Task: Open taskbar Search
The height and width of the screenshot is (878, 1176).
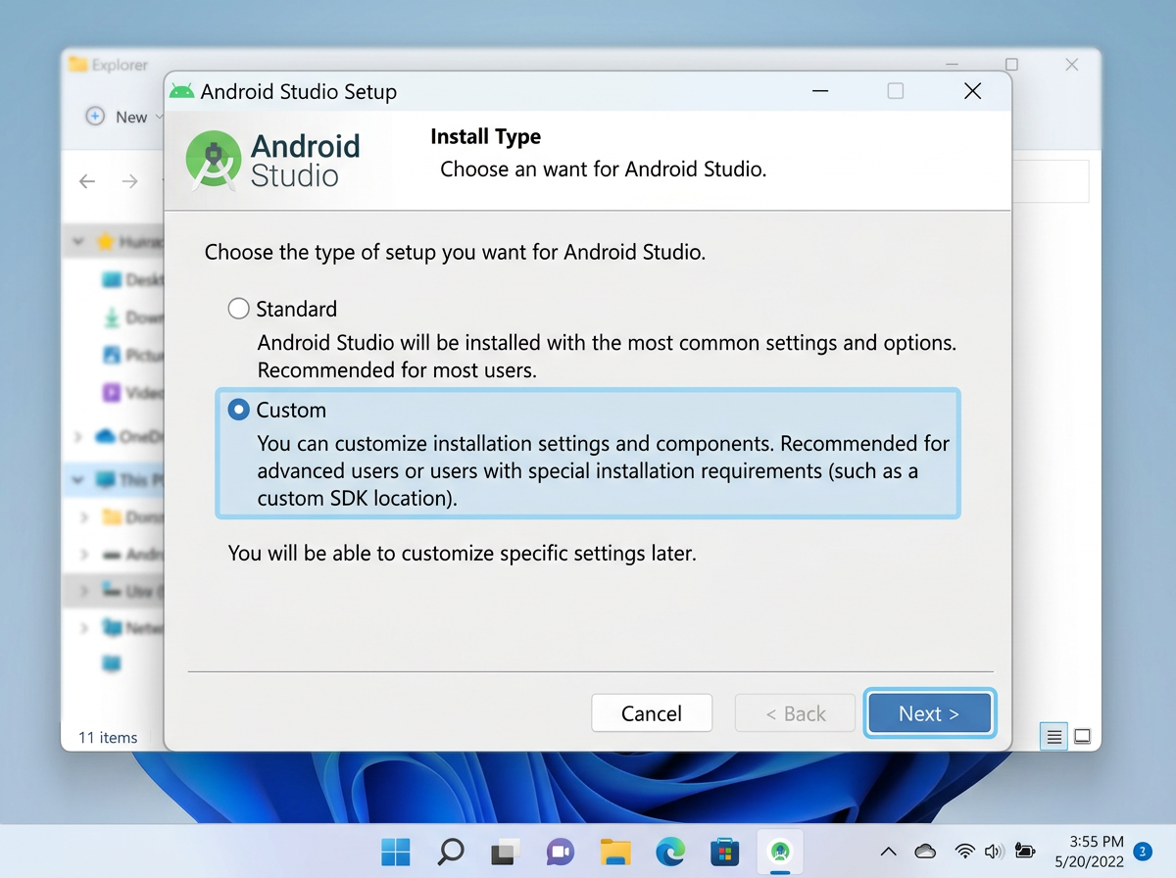Action: coord(451,852)
